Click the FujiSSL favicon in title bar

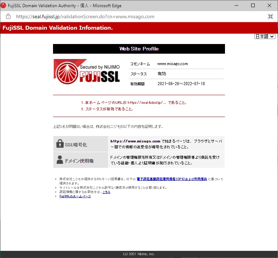(x=3, y=5)
